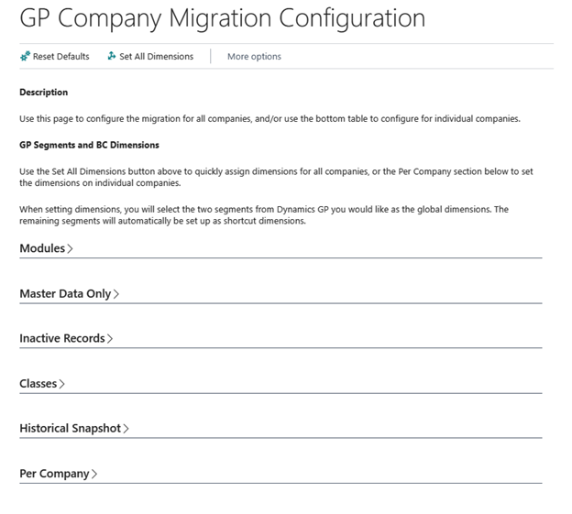Click the Modules section heading
572x514 pixels.
(x=42, y=248)
